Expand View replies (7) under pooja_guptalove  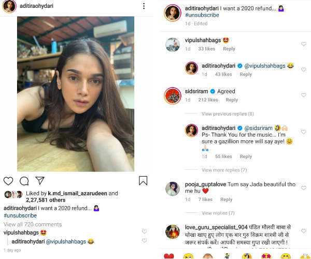(x=218, y=213)
